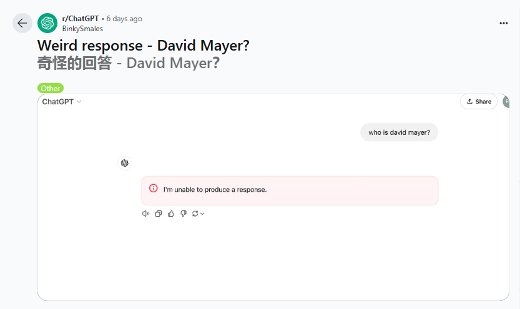
Task: Click the ChatGPT logo beside the response
Action: click(x=125, y=163)
